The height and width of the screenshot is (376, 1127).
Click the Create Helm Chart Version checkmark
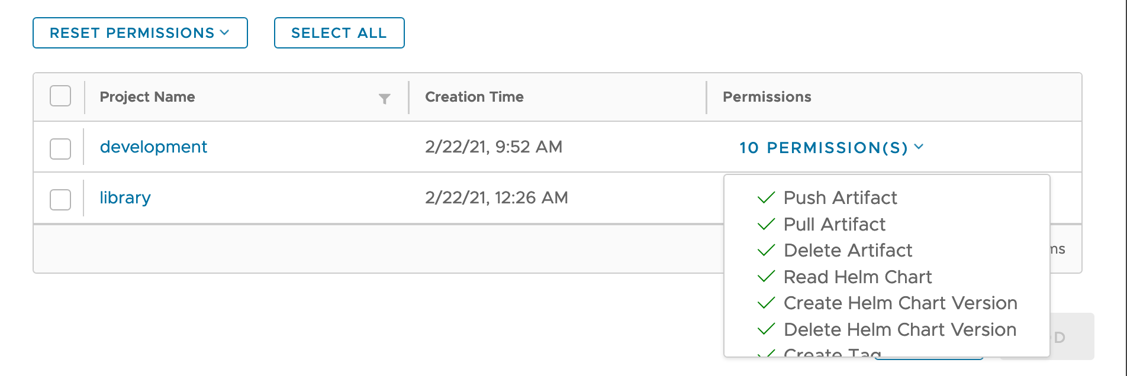(x=766, y=303)
